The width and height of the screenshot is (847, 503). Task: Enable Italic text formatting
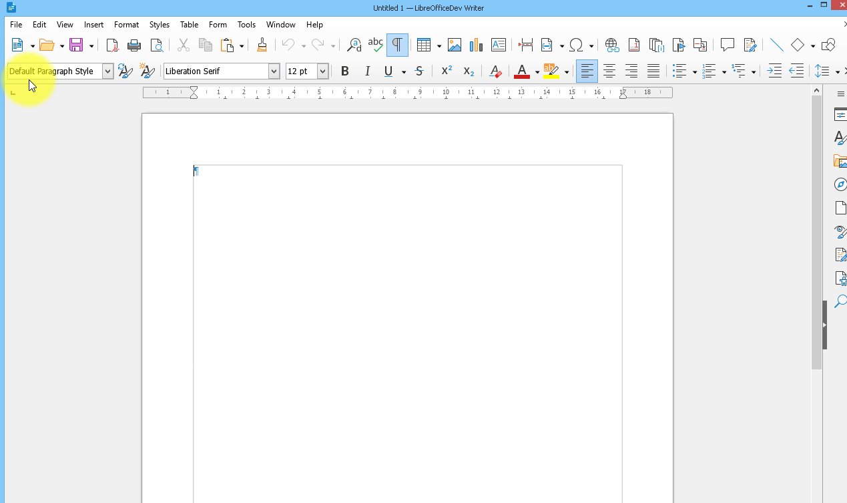pos(366,71)
